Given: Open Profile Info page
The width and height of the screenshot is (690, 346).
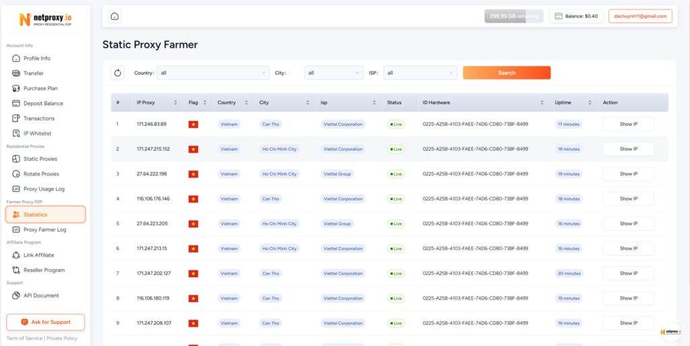Looking at the screenshot, I should (x=37, y=59).
